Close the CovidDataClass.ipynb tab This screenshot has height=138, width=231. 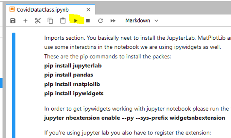[89, 10]
